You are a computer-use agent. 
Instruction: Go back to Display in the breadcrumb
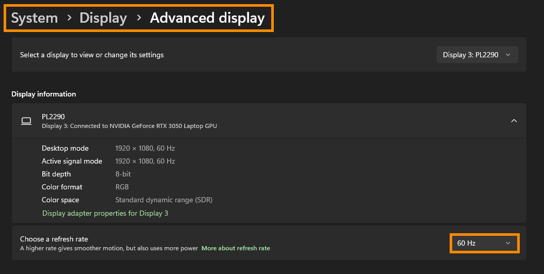103,18
